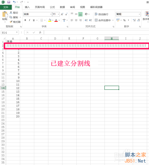Set middle vertical alignment

pos(76,14)
